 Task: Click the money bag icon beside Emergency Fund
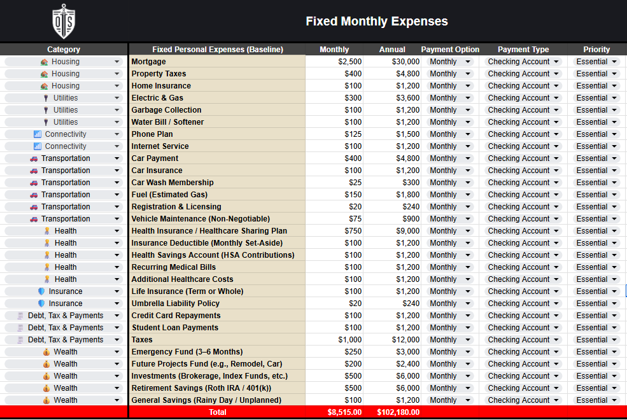click(x=46, y=352)
